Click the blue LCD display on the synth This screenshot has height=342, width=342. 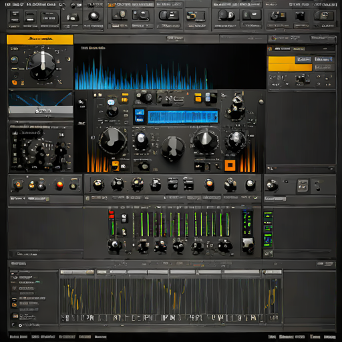[182, 117]
